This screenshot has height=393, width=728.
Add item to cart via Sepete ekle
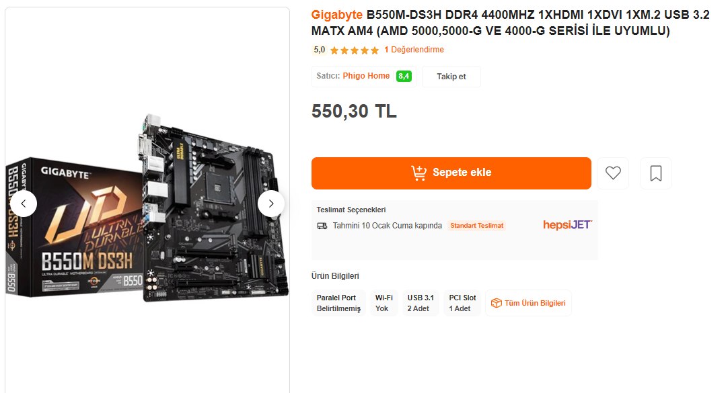pyautogui.click(x=451, y=173)
